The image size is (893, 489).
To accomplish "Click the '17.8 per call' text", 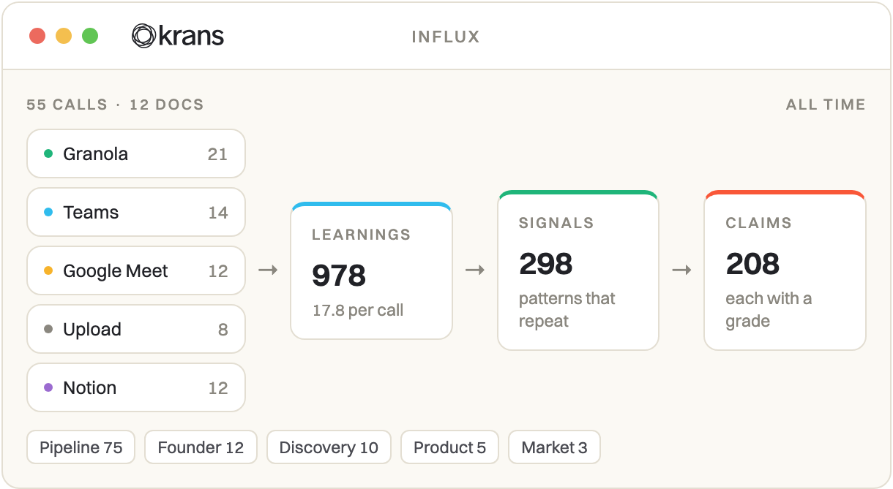I will click(358, 310).
